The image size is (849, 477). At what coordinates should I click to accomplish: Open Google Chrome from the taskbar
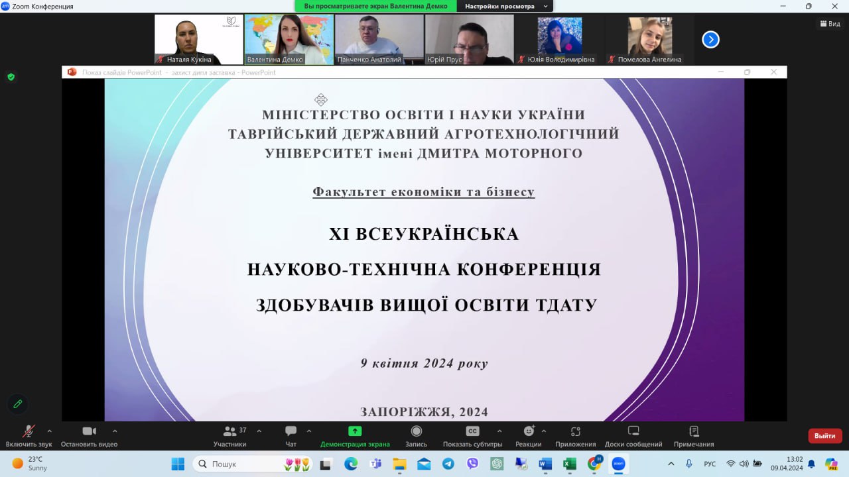click(594, 464)
